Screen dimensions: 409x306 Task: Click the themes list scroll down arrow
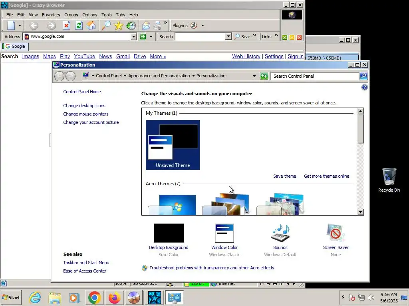(x=361, y=212)
